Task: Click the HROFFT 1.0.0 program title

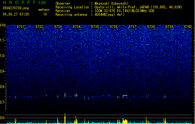Action: [x=24, y=2]
